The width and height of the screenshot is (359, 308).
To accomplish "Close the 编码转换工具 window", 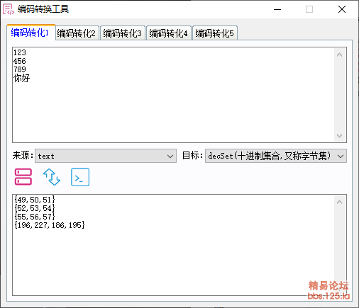I will [342, 9].
